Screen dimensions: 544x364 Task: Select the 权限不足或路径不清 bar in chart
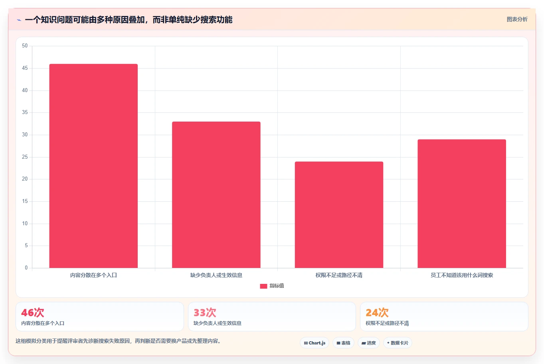point(339,214)
